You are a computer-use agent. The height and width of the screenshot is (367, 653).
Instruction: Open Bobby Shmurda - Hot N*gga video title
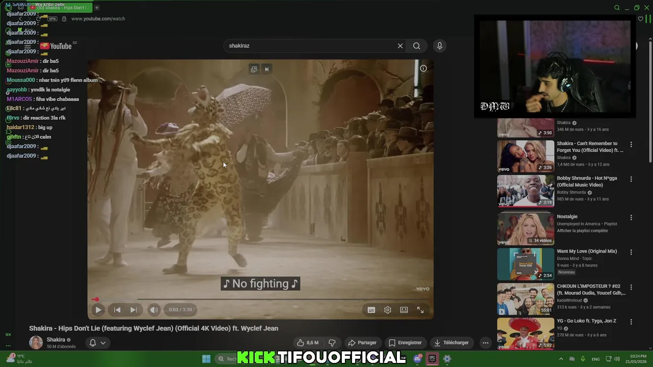tap(587, 181)
